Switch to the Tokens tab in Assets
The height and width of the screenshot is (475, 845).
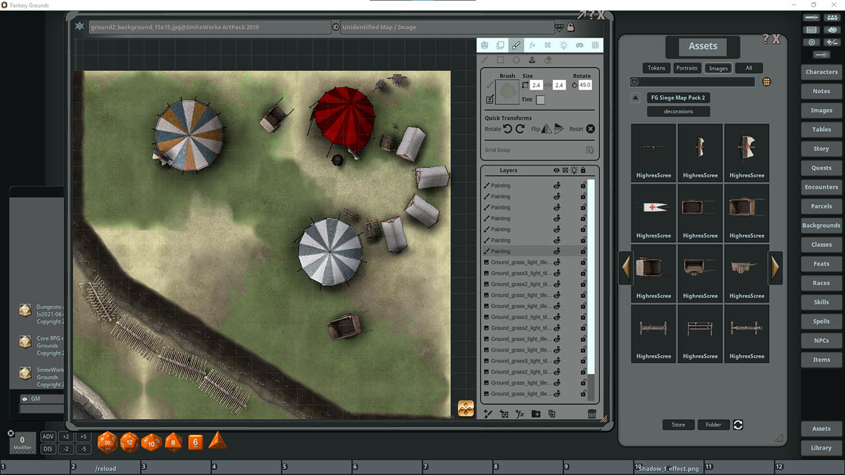[656, 67]
